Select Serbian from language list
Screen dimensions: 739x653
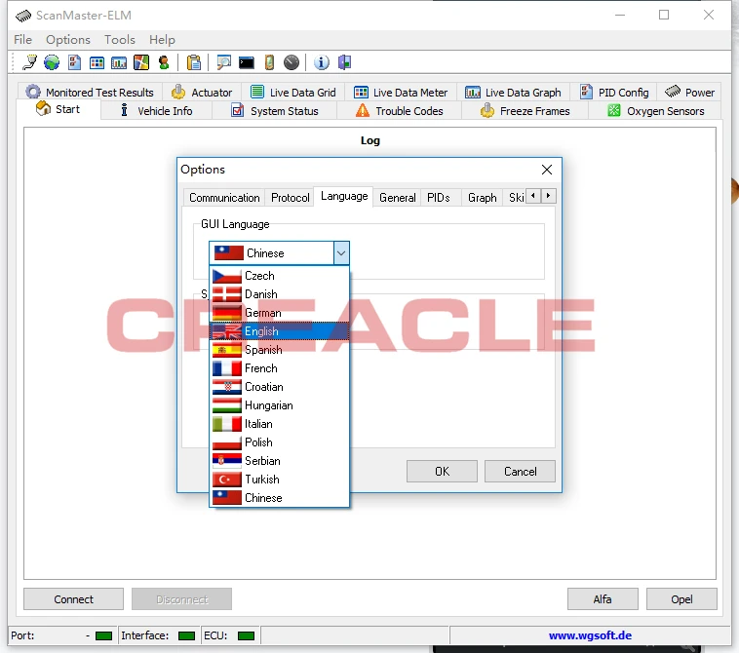coord(280,461)
